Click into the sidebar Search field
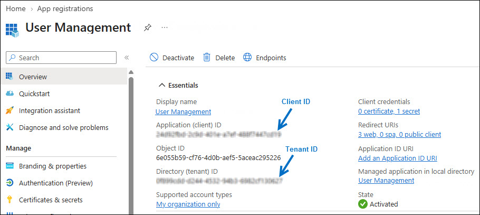The image size is (480, 215). tap(61, 58)
